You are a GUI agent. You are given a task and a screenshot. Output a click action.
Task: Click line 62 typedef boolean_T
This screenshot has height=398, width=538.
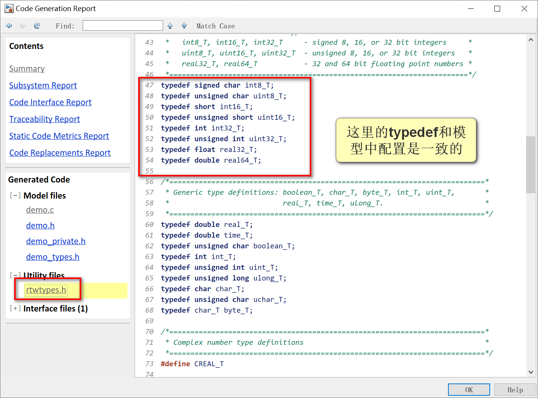point(228,246)
